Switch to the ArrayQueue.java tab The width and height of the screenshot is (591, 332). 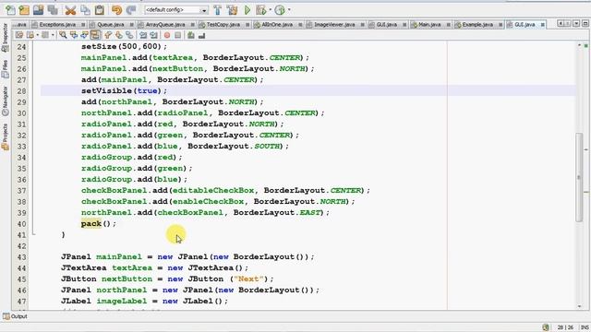(165, 25)
